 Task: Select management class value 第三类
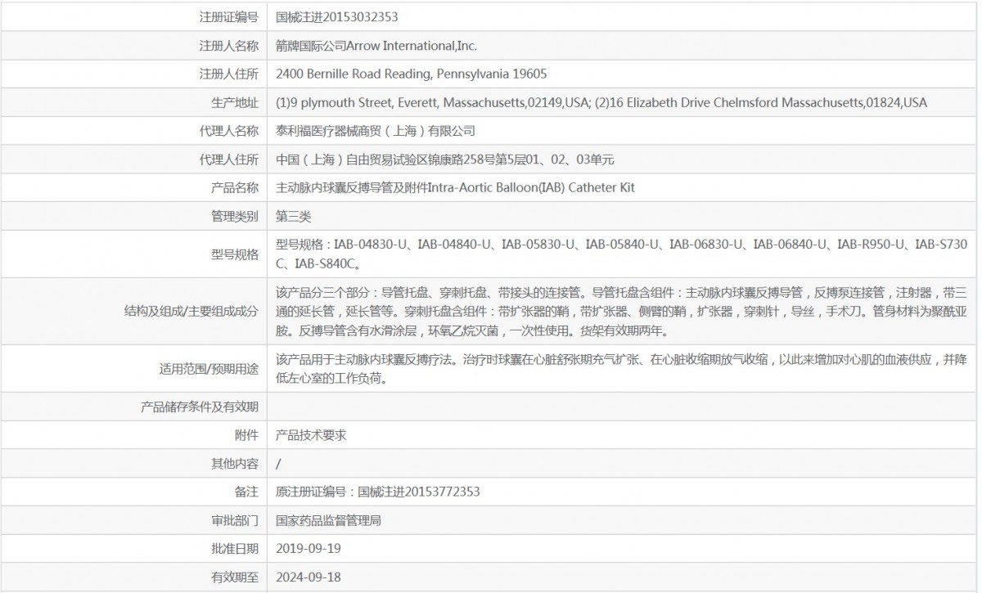(294, 217)
